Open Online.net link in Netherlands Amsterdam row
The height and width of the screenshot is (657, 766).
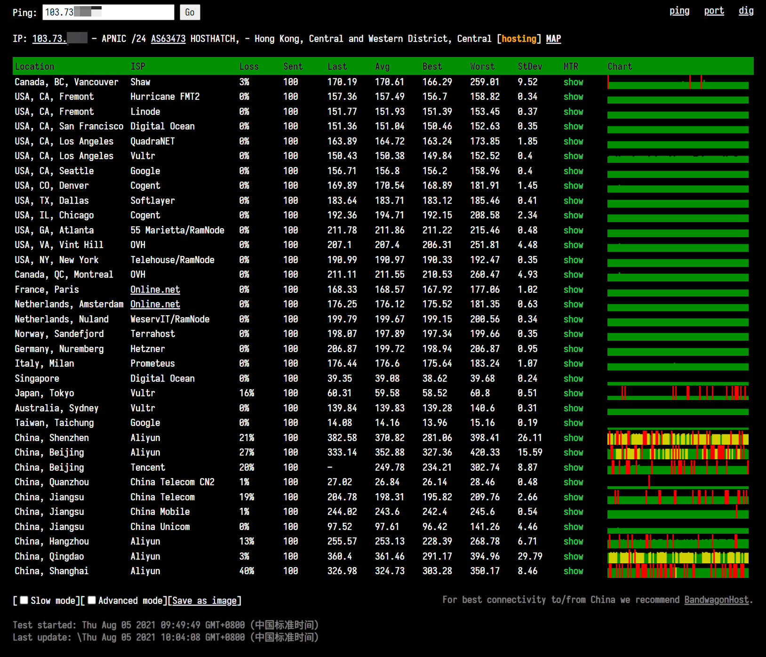pos(155,304)
